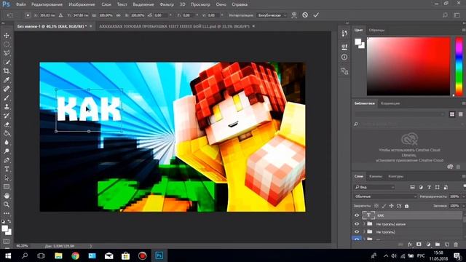
Task: Open the blend mode Обычные dropdown
Action: [386, 196]
